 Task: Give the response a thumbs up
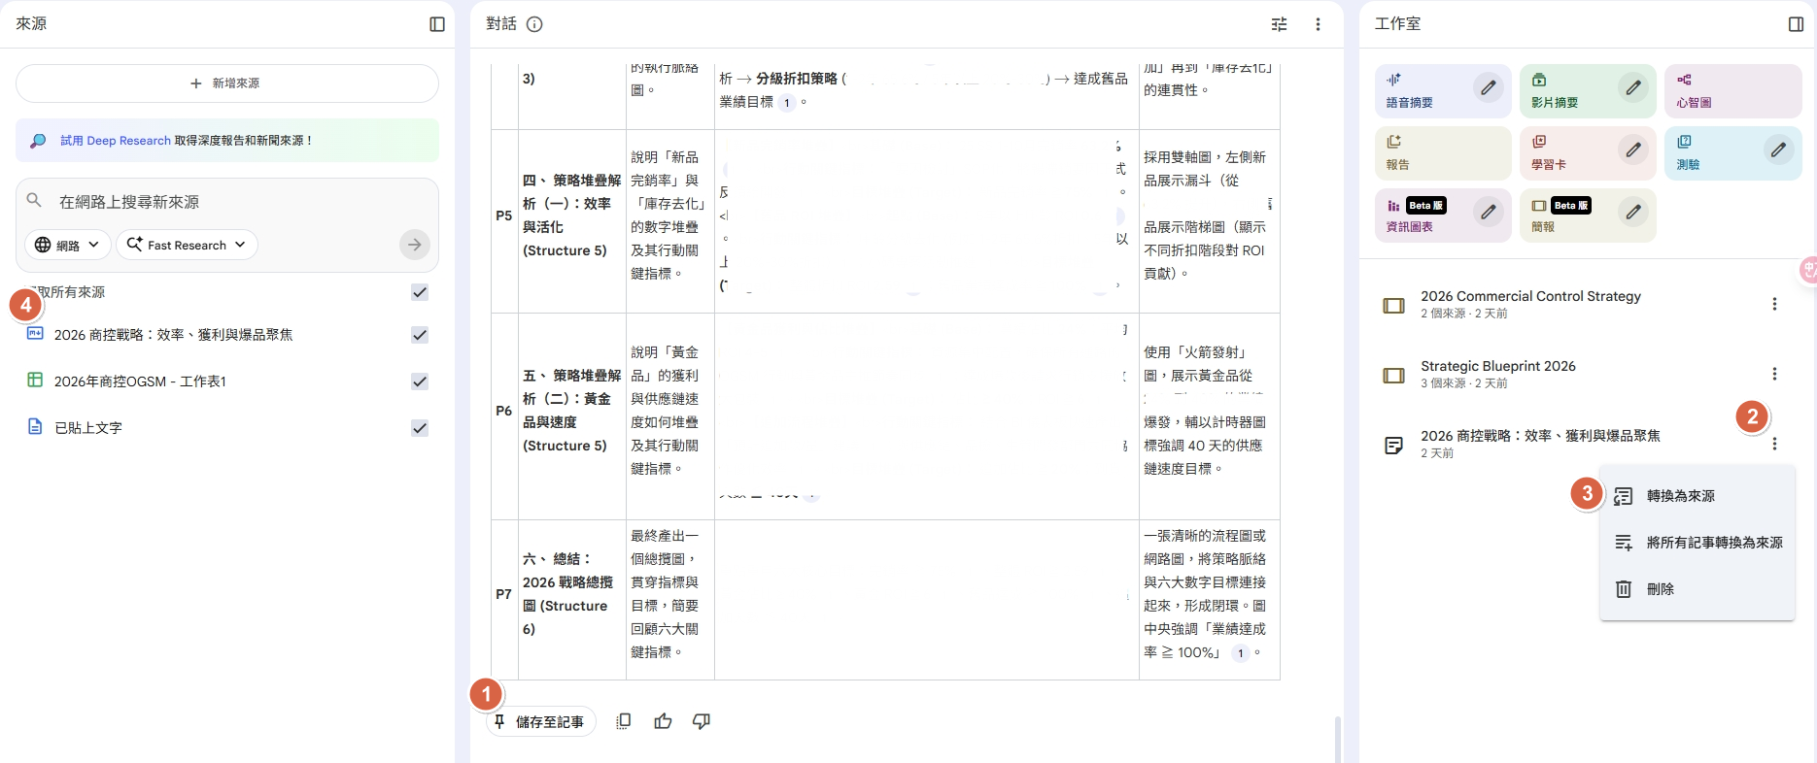pyautogui.click(x=663, y=721)
